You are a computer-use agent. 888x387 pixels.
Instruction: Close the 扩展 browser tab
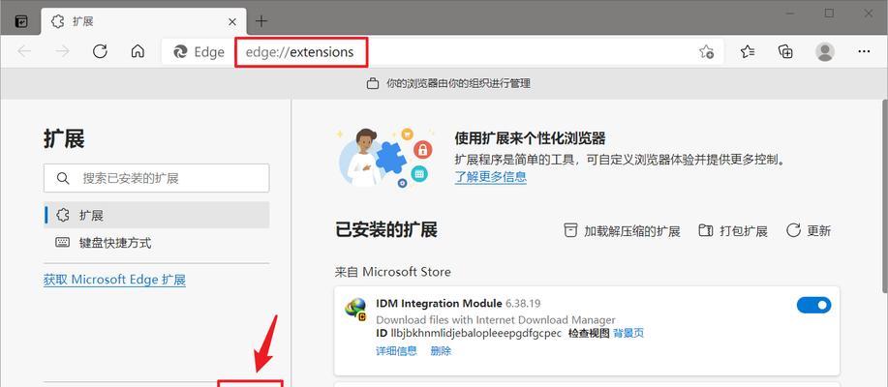[x=232, y=22]
